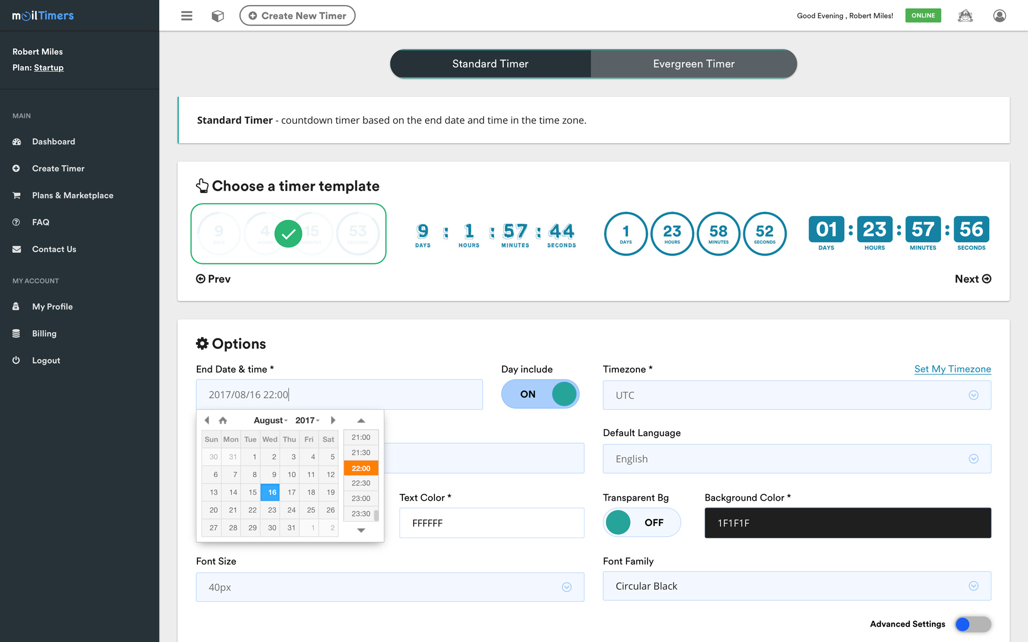Toggle the Day include switch
Screen dimensions: 1028x642
point(540,394)
